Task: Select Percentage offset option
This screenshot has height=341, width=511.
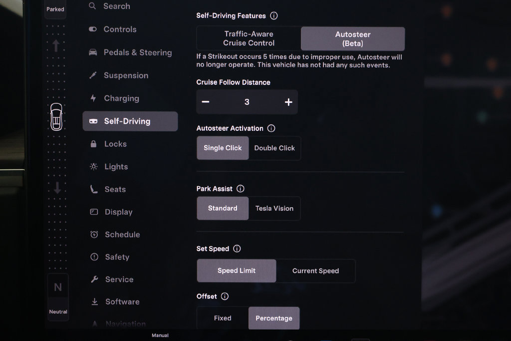Action: pyautogui.click(x=274, y=318)
